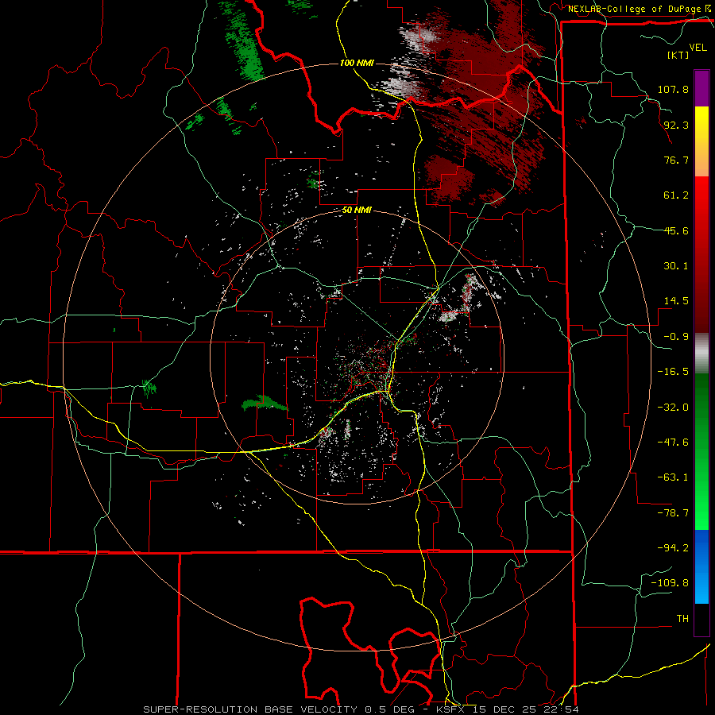Click the [KT] units label
This screenshot has width=715, height=715.
pyautogui.click(x=678, y=55)
